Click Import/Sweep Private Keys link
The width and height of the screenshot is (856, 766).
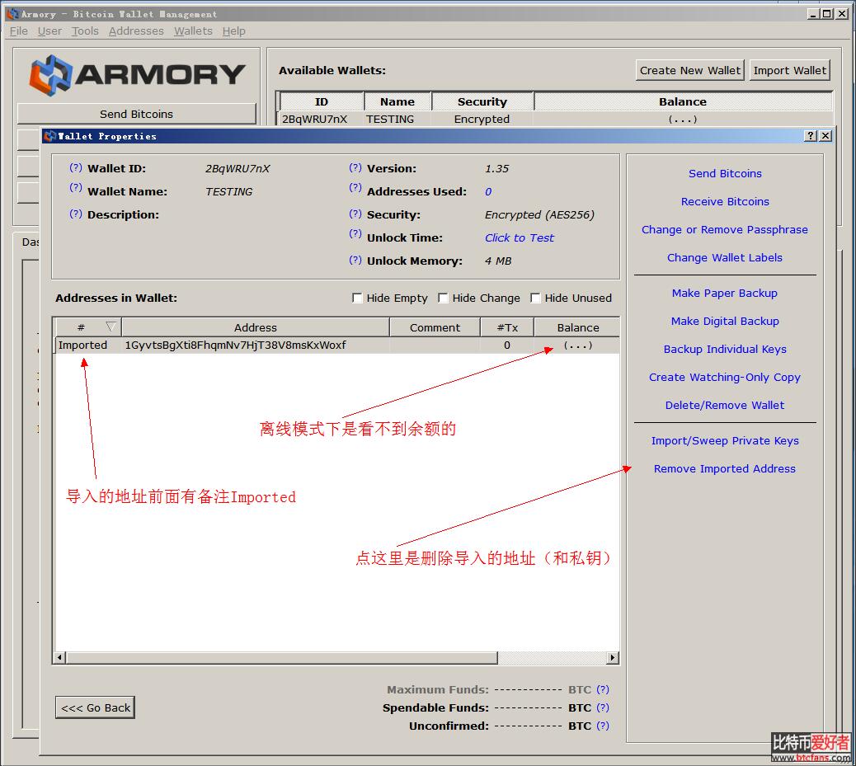coord(725,440)
